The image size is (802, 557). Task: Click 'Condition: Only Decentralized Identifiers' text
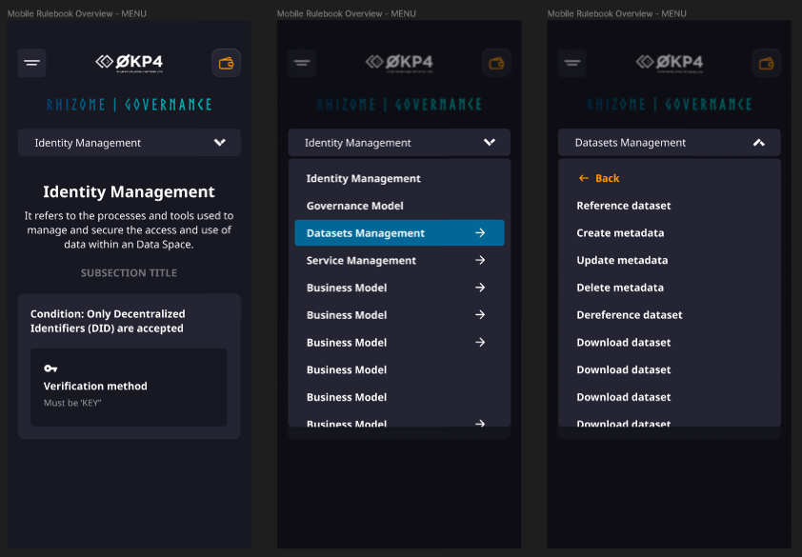108,321
